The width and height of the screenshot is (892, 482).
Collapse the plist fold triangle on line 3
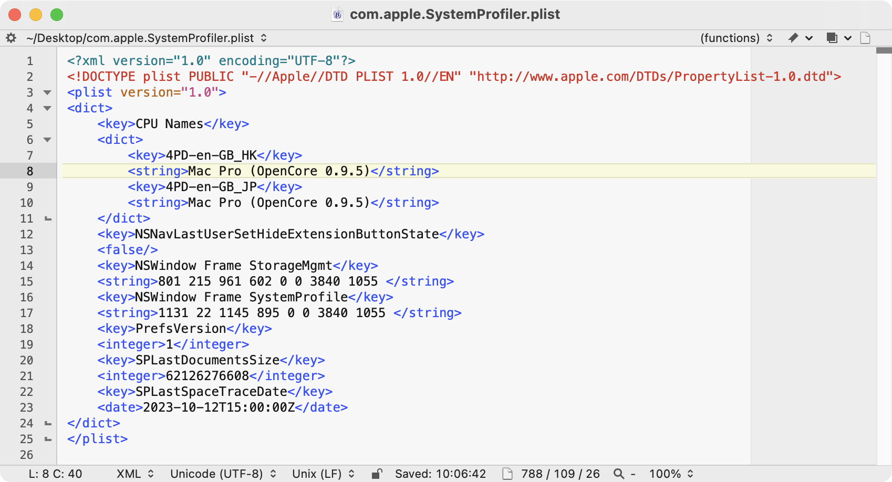47,92
